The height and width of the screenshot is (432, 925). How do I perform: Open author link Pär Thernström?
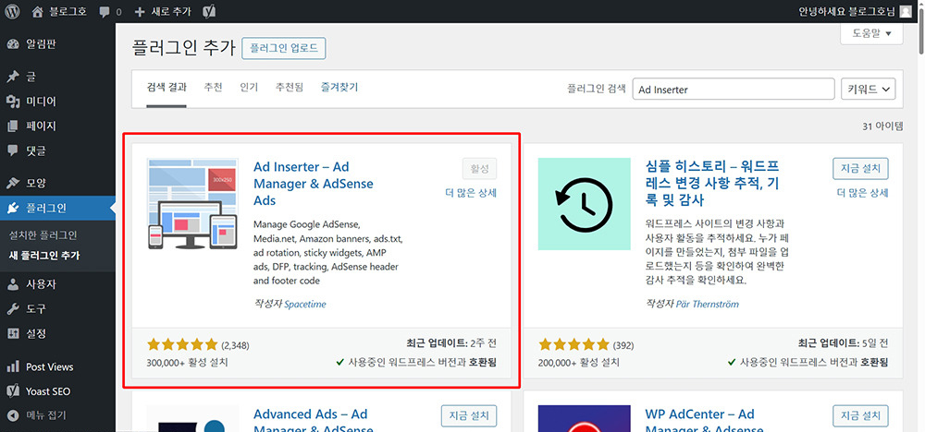tap(708, 305)
